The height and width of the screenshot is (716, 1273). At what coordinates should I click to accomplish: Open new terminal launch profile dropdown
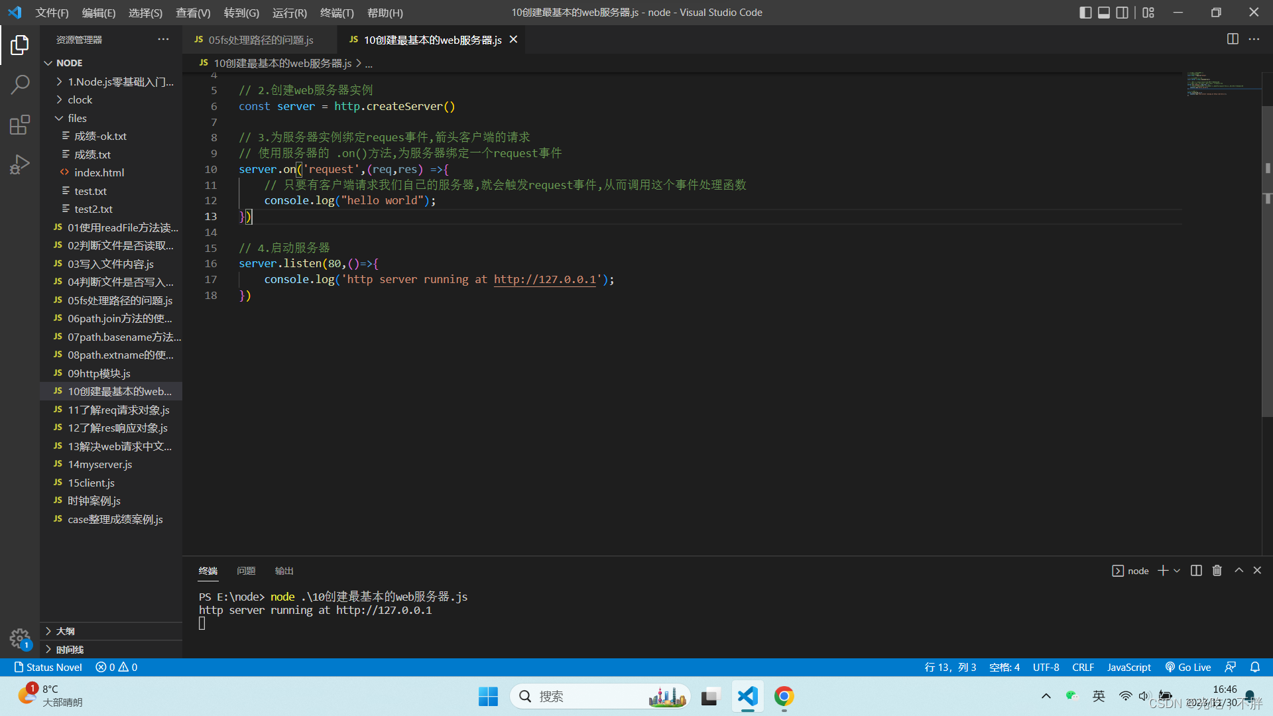click(1178, 571)
